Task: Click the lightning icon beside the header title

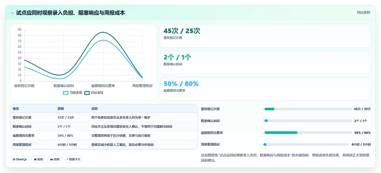Action: pyautogui.click(x=12, y=13)
